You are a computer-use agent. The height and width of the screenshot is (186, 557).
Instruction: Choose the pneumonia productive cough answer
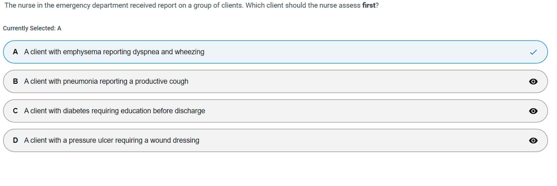[106, 82]
